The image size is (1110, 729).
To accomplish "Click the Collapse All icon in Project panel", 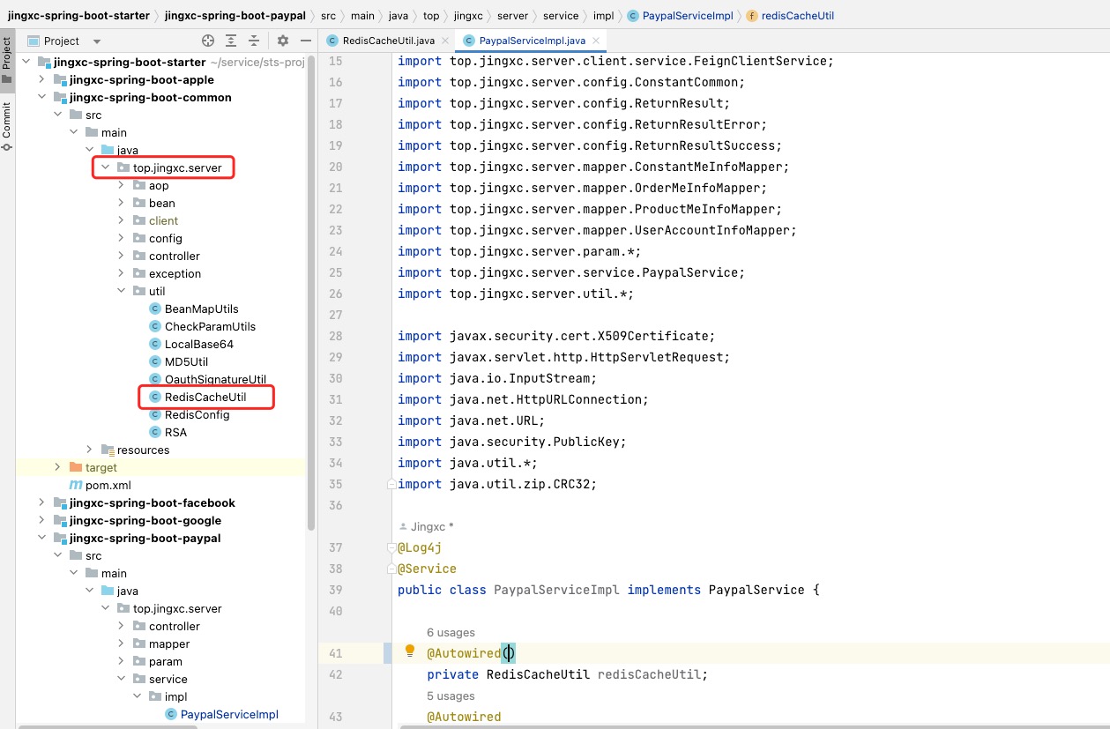I will click(254, 41).
